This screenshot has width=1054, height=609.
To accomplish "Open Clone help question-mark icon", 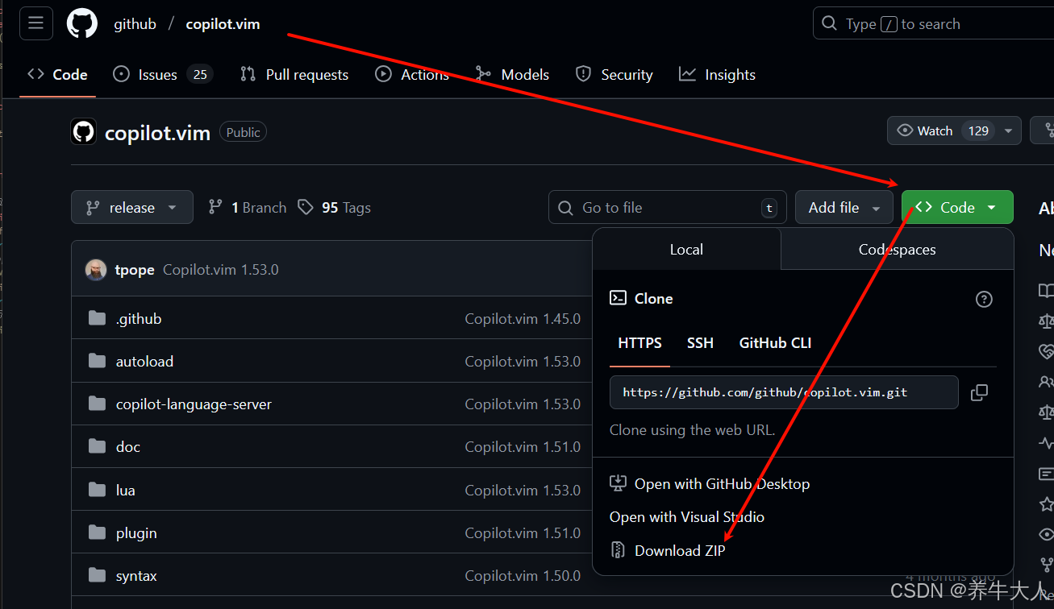I will coord(984,299).
